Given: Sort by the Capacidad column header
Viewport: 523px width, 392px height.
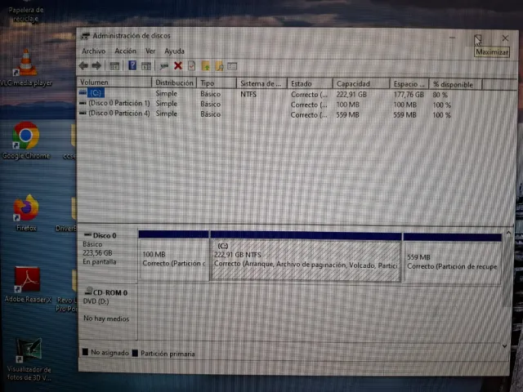Looking at the screenshot, I should click(x=361, y=84).
